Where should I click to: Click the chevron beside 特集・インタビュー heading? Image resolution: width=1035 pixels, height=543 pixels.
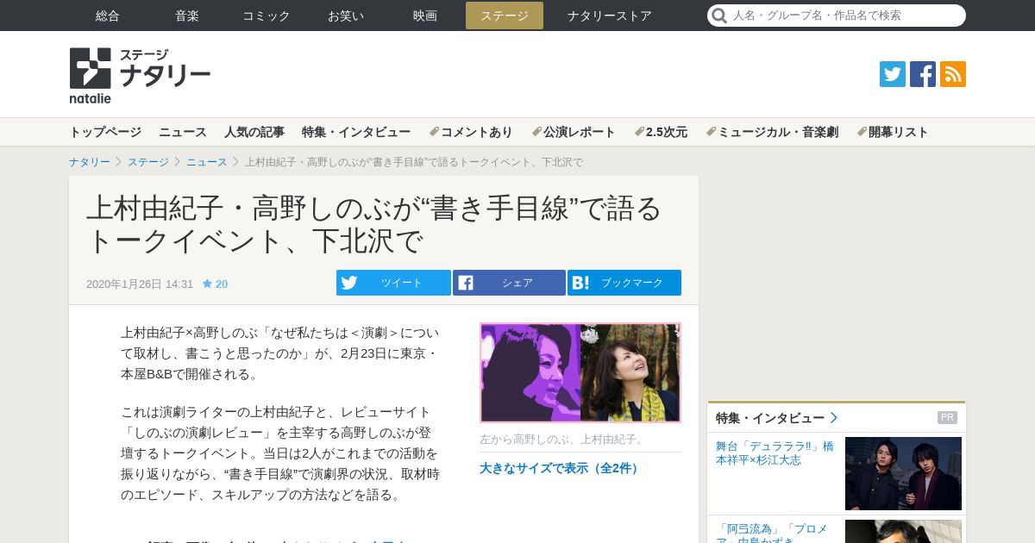click(834, 418)
